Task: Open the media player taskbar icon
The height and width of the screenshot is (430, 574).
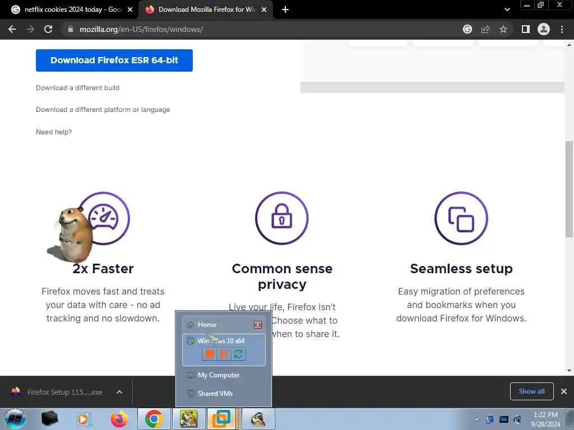Action: coord(84,419)
